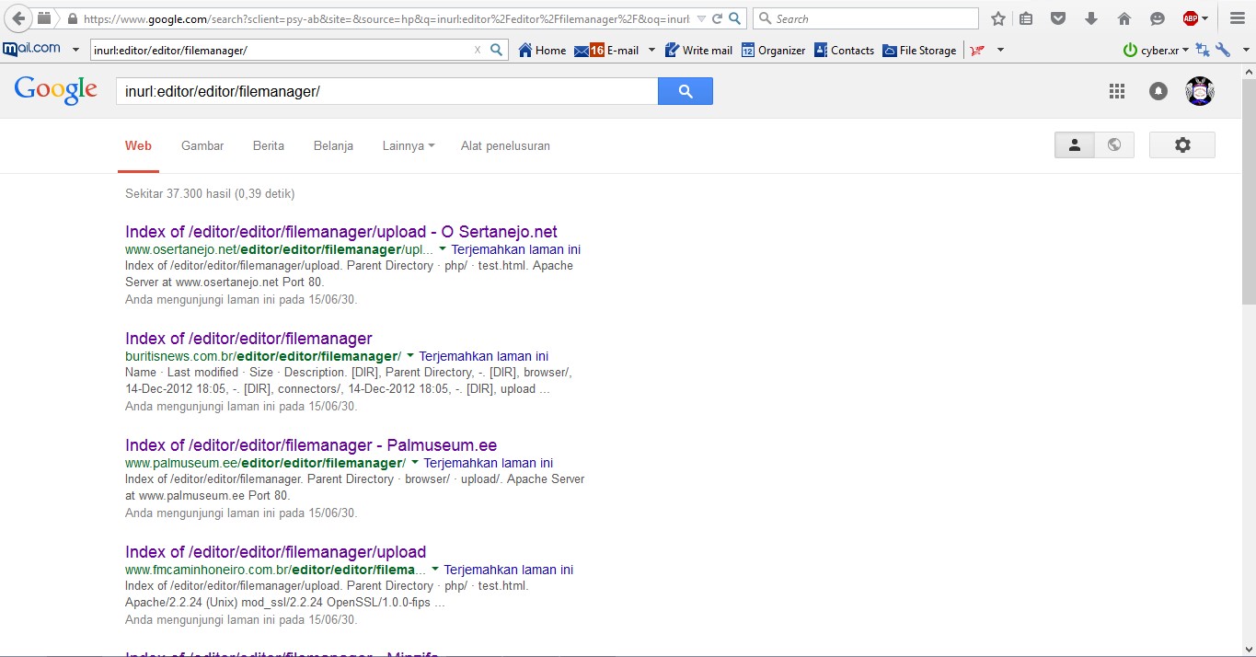Click the green power status icon

pyautogui.click(x=1130, y=51)
